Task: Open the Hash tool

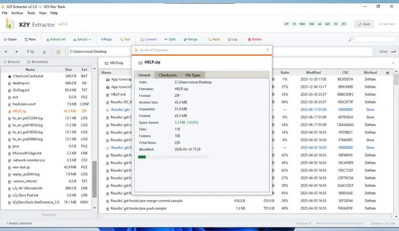Action: coord(214,40)
